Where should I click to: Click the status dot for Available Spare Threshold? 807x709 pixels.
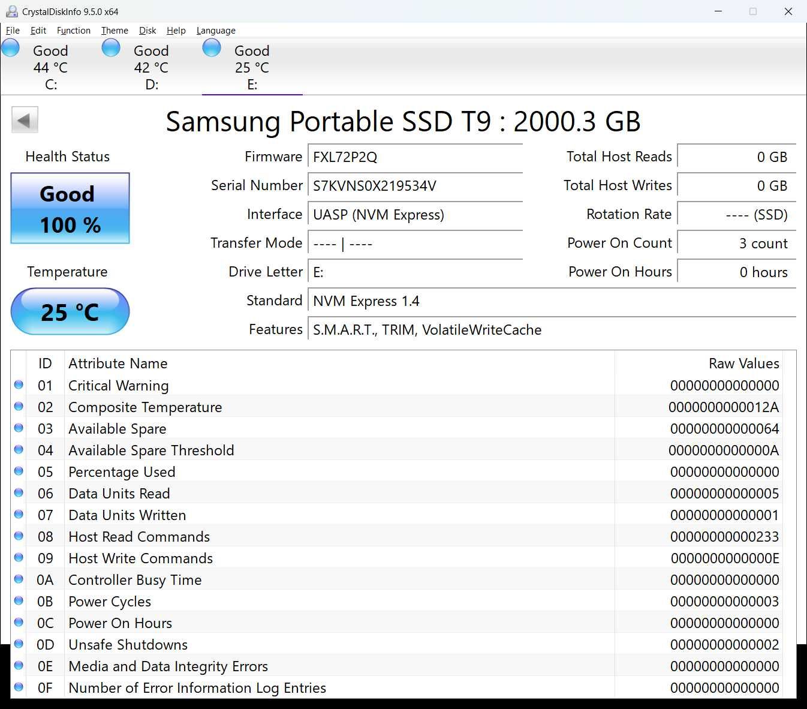pos(19,449)
